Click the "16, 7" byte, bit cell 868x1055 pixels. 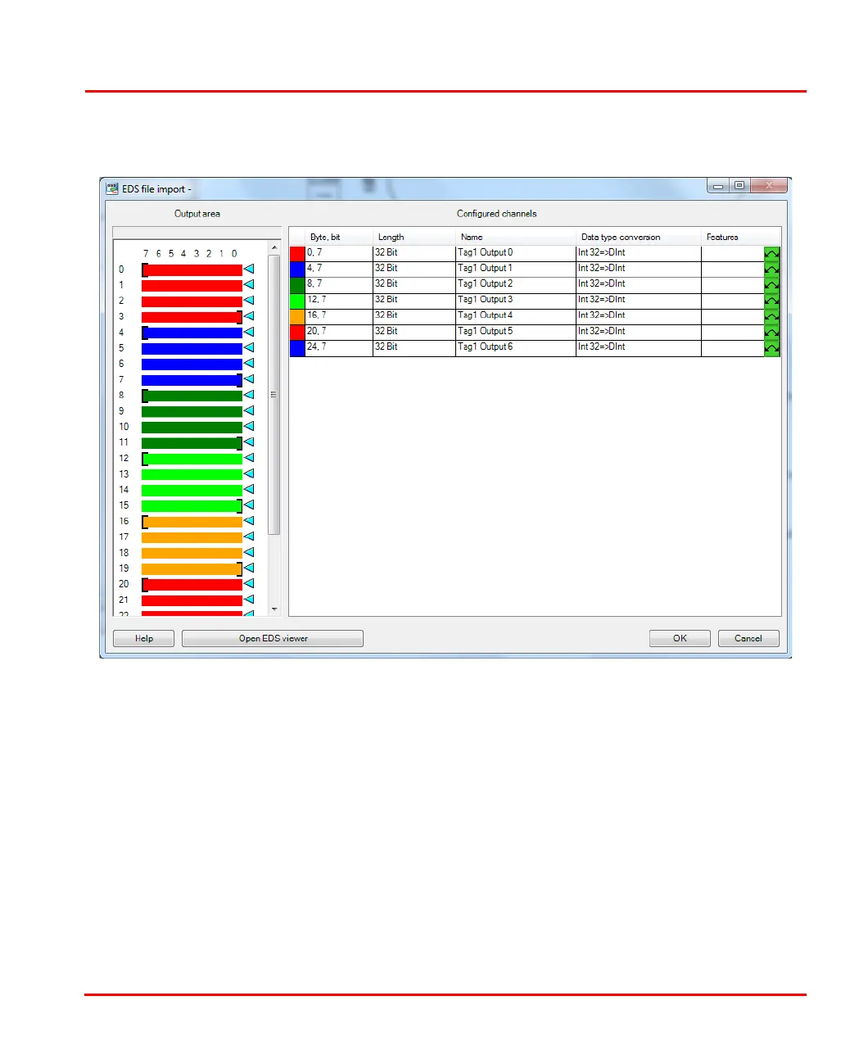pyautogui.click(x=339, y=317)
